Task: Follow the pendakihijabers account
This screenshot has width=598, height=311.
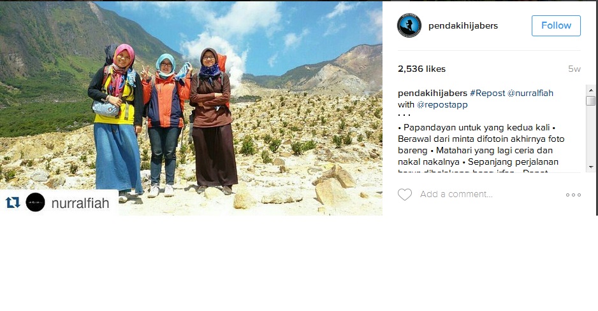Action: pyautogui.click(x=556, y=26)
